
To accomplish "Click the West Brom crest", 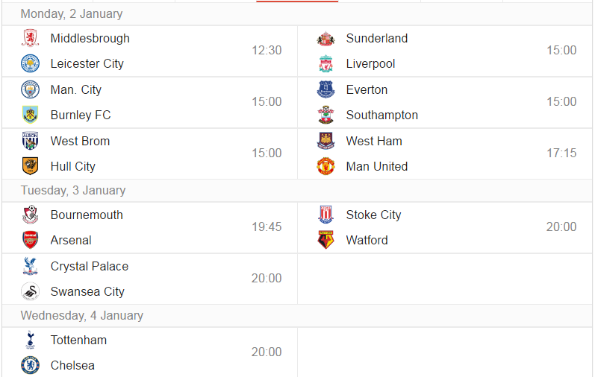I will [x=30, y=141].
